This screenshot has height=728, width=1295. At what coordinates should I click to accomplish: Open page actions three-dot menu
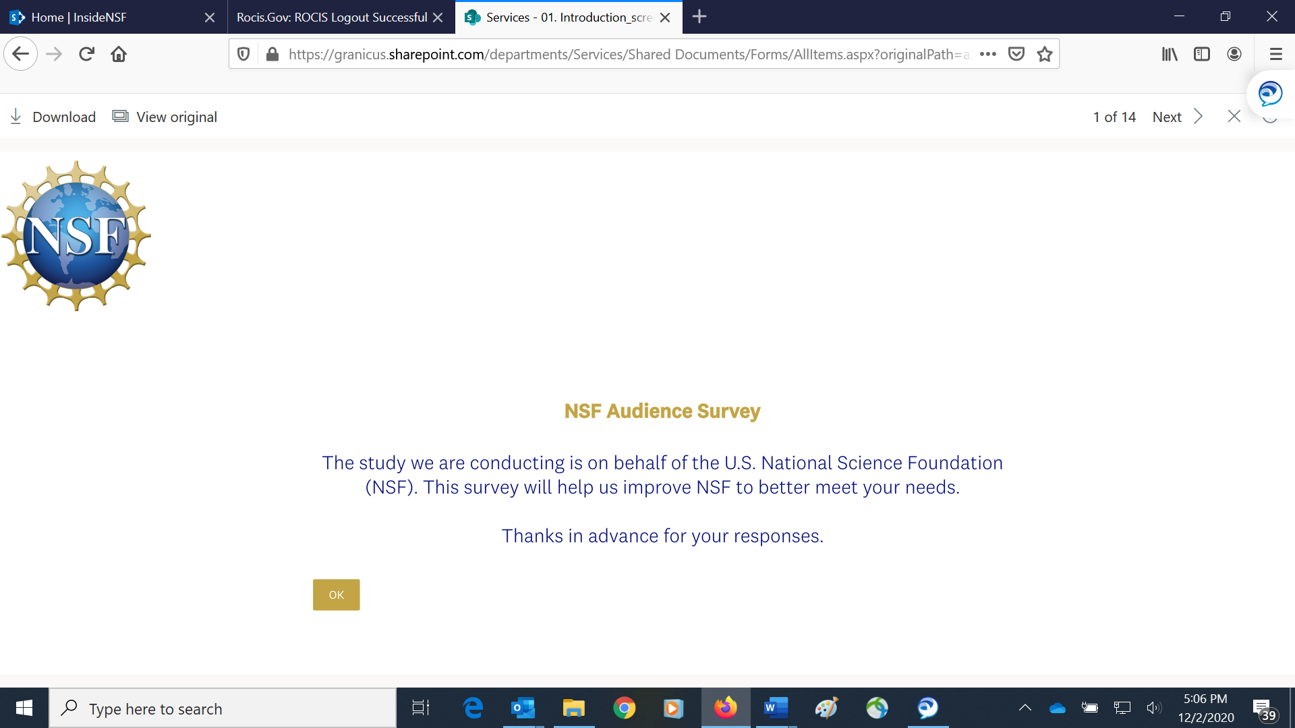coord(988,54)
